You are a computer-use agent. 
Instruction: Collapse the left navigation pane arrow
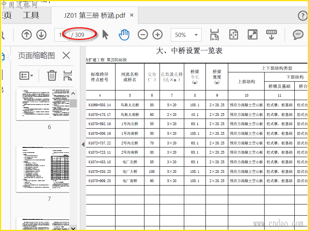(83, 144)
